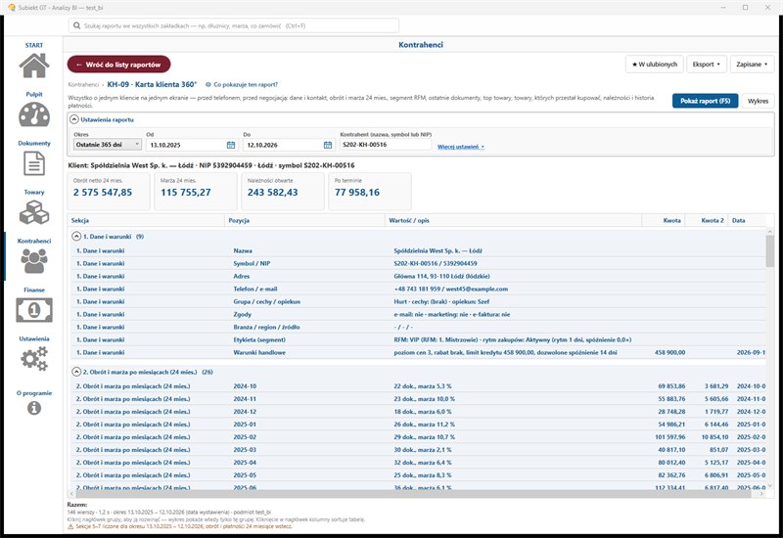Screen dimensions: 783x538
Task: Open the Ustawienia gears icon
Action: pos(34,359)
